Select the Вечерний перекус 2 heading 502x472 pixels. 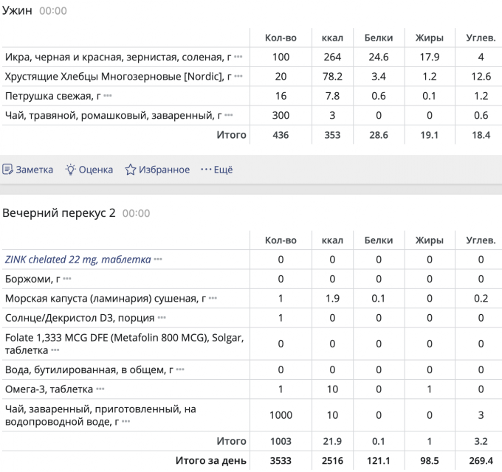click(x=59, y=213)
